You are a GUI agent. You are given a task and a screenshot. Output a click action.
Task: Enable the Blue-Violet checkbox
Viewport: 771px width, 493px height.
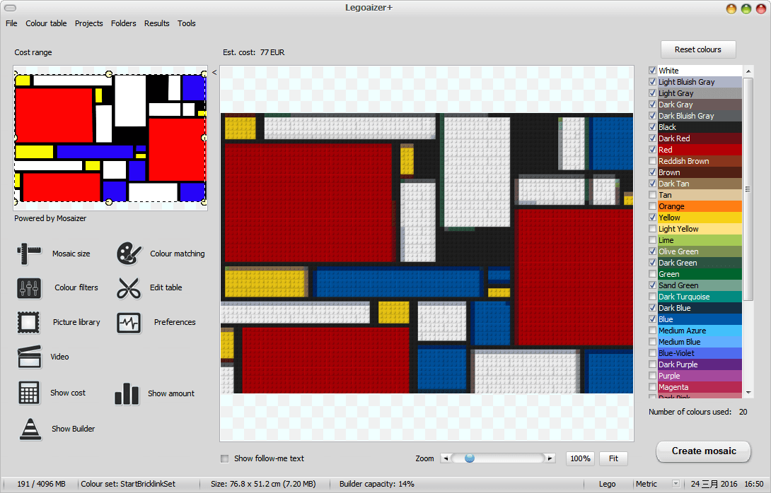(652, 353)
